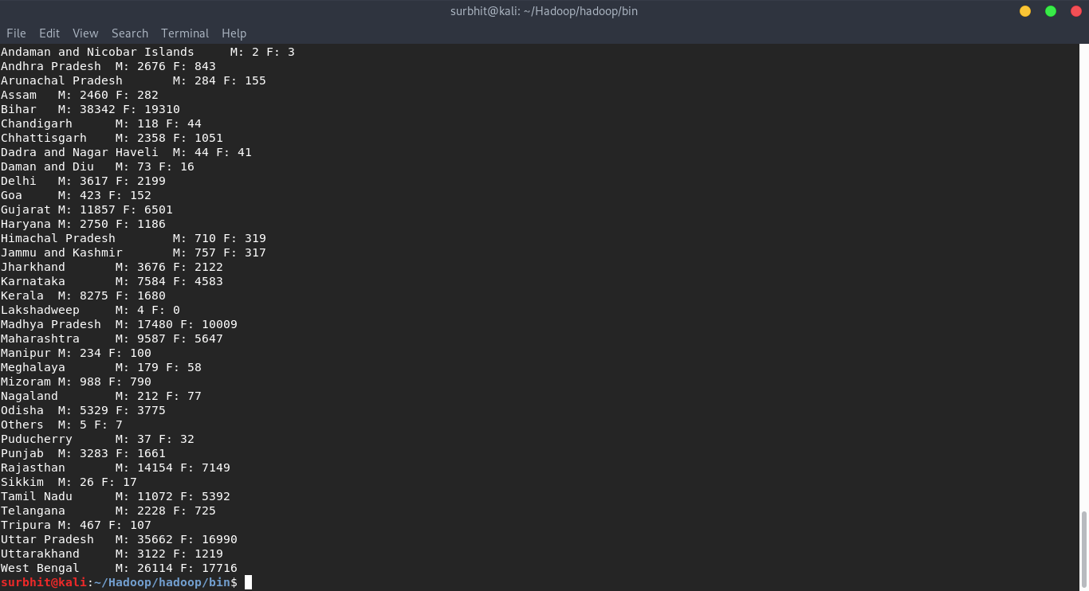Select the Delhi M: 3617 row
The height and width of the screenshot is (591, 1089).
pyautogui.click(x=83, y=181)
